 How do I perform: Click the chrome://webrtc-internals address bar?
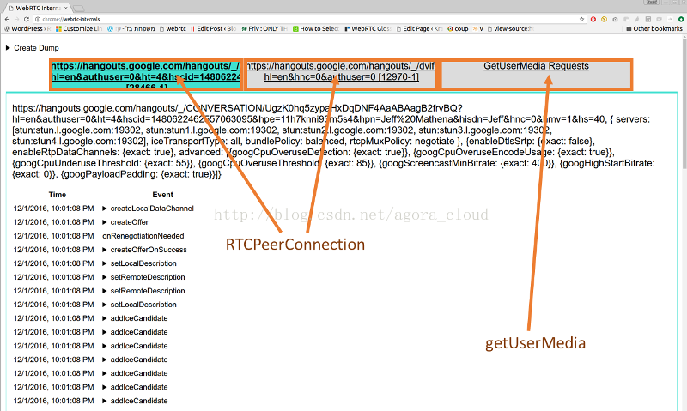(307, 19)
